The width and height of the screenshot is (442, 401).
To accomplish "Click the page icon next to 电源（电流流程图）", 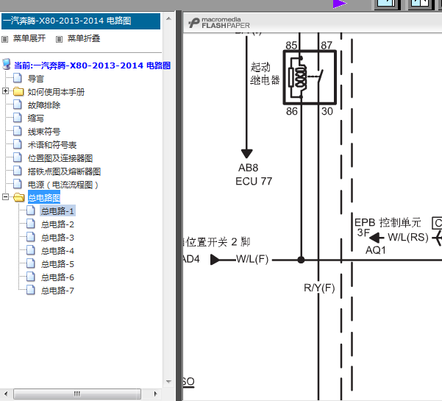I will click(18, 184).
